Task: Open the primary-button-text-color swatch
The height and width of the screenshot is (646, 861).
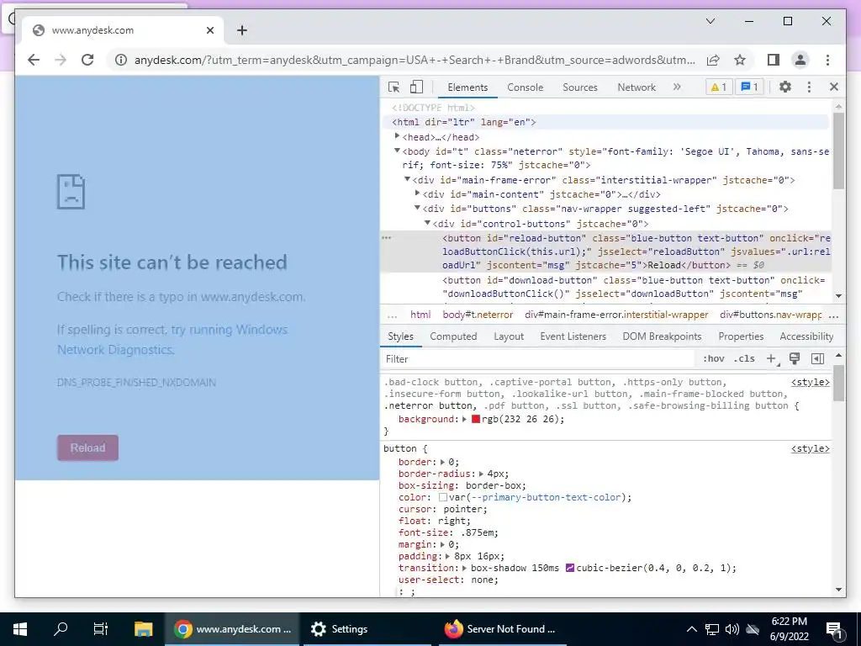Action: tap(443, 497)
